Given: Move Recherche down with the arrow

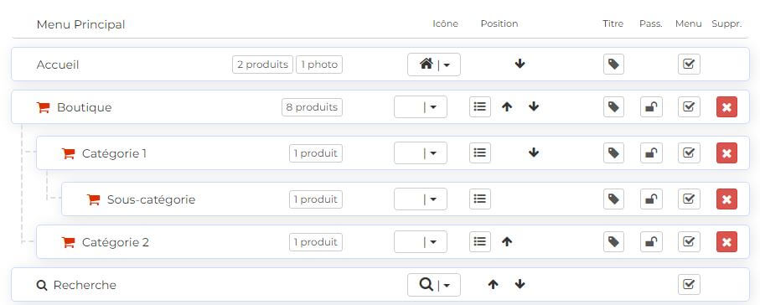Looking at the screenshot, I should 520,284.
